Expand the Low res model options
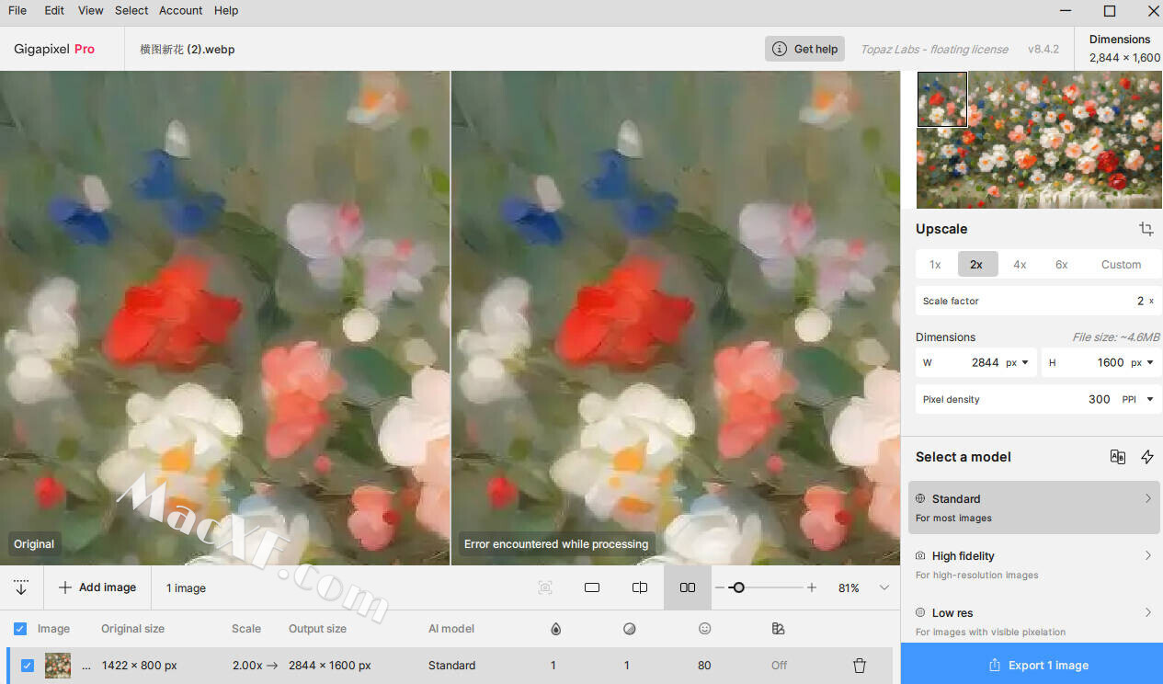This screenshot has width=1163, height=684. click(x=1148, y=612)
